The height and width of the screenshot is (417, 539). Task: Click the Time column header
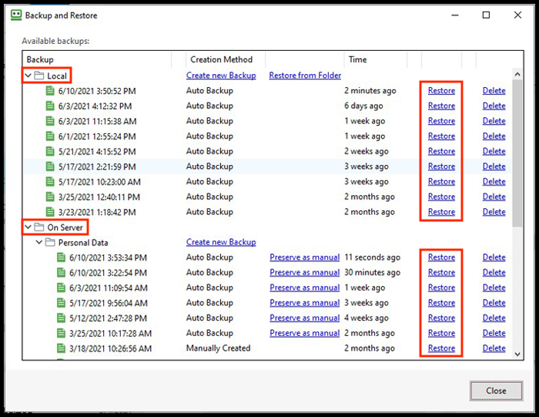tap(376, 59)
